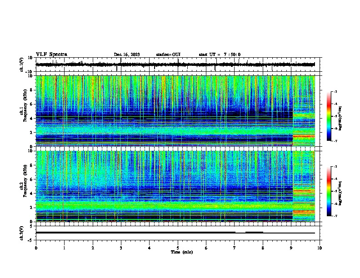360x278 pixels.
Task: Click the "-5" tick of the lower color bar
Action: tap(335, 191)
